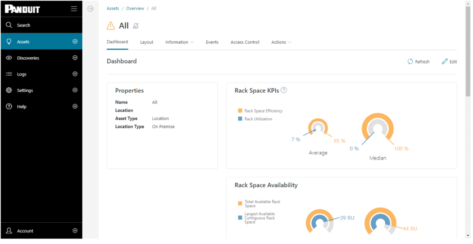Click the orange Rack Space Efficiency legend swatch

click(x=240, y=111)
